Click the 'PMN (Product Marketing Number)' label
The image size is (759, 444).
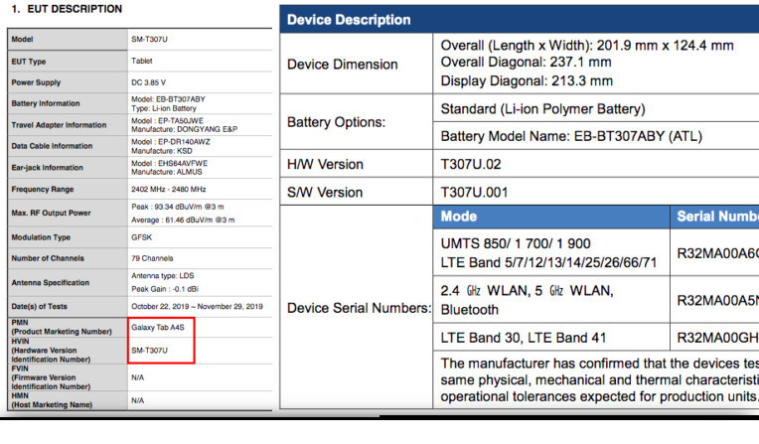pyautogui.click(x=62, y=328)
